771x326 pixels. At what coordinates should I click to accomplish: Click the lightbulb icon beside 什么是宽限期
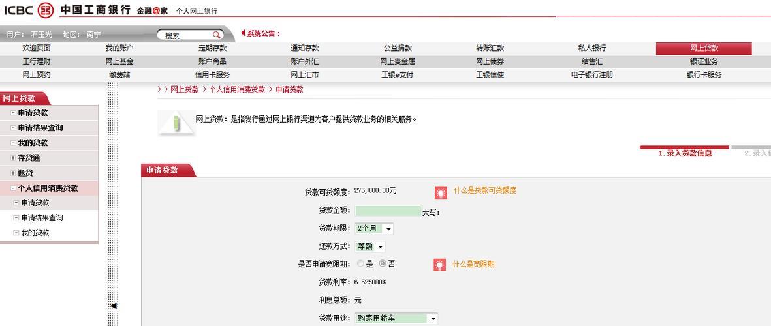pyautogui.click(x=440, y=265)
